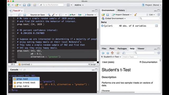Select prop.trend.test in autocomplete list
Image resolution: width=169 pixels, height=95 pixels.
(26, 83)
